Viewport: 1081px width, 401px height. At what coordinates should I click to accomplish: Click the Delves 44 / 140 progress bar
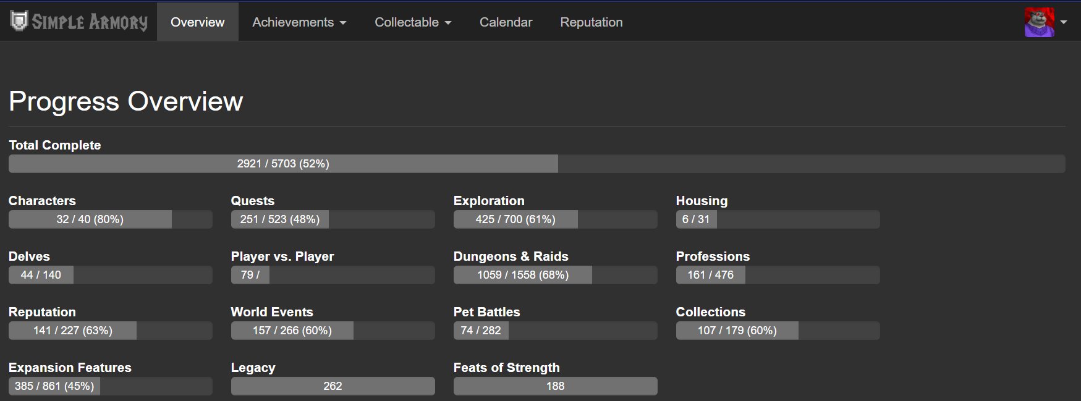(x=111, y=275)
